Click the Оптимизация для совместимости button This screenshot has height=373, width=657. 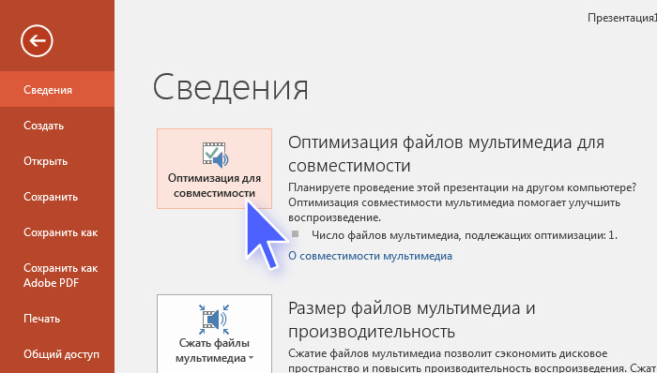214,169
